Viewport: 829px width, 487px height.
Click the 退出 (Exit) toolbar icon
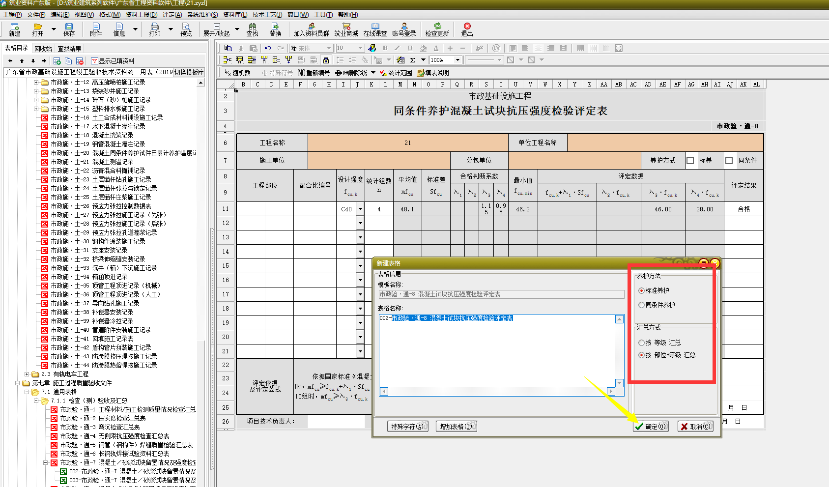[467, 29]
